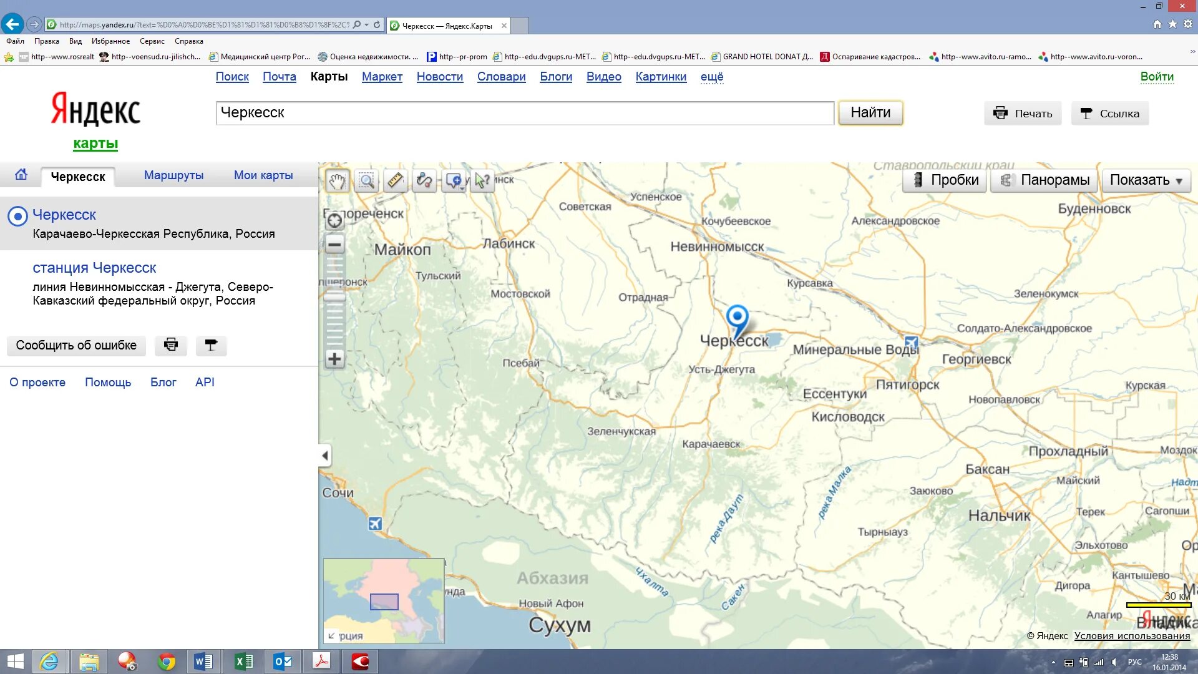The image size is (1198, 674).
Task: Click the zoom in plus button on map
Action: (335, 359)
